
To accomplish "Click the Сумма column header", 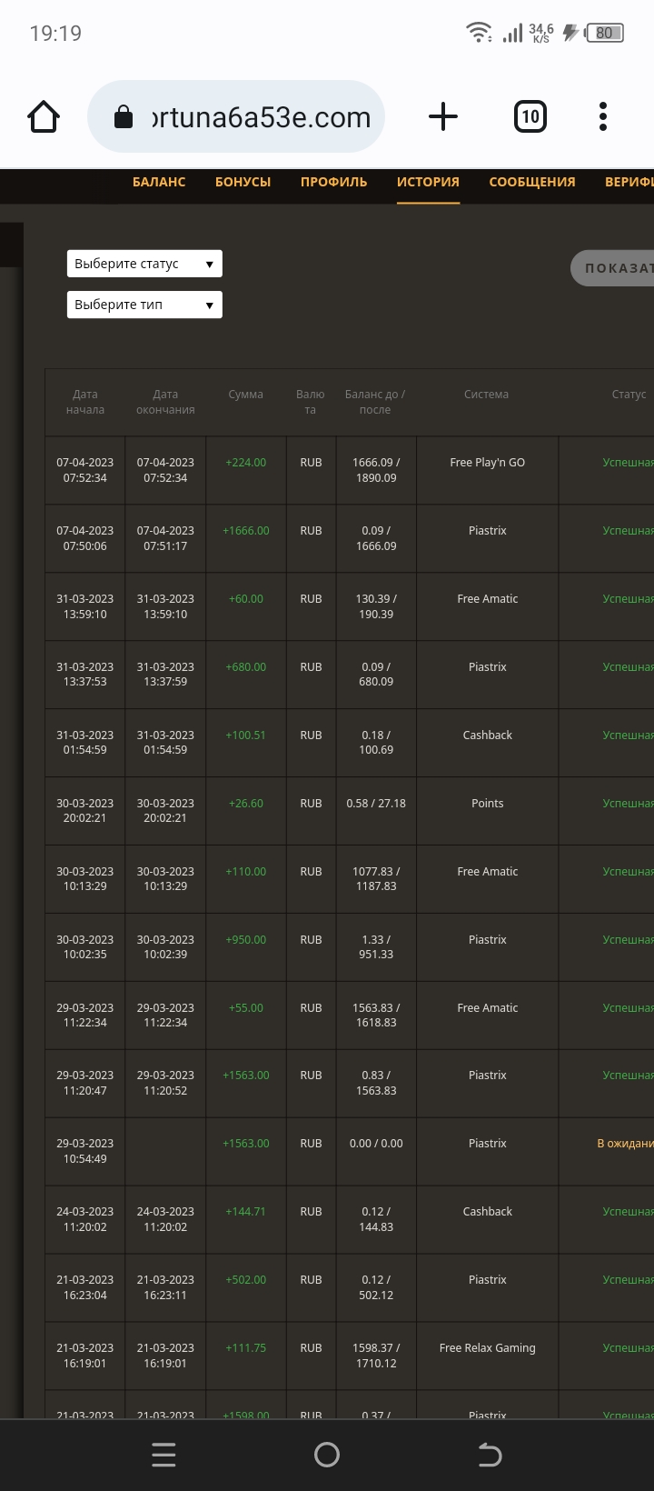I will (x=245, y=395).
